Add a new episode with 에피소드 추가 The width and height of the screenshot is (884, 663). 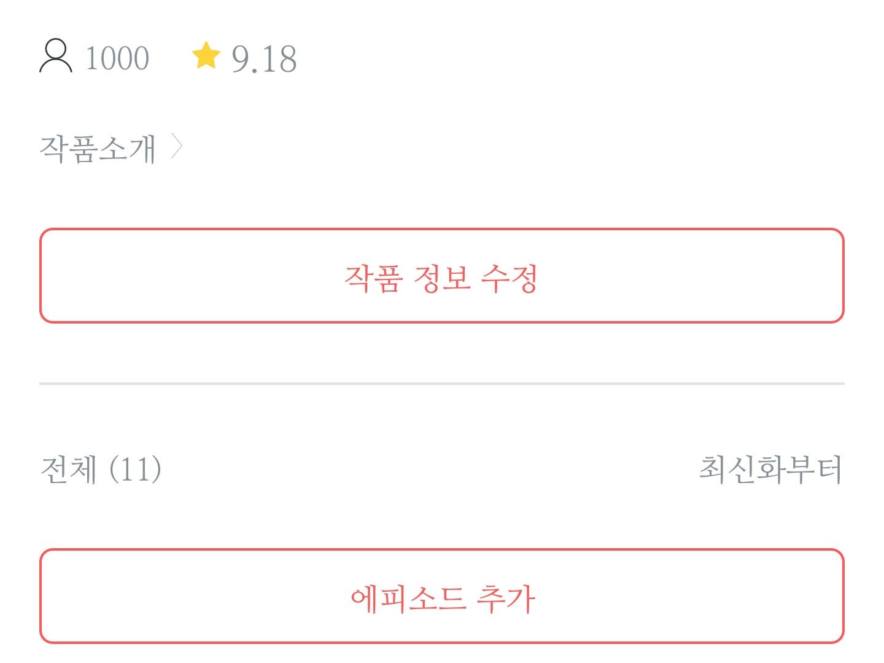click(442, 597)
